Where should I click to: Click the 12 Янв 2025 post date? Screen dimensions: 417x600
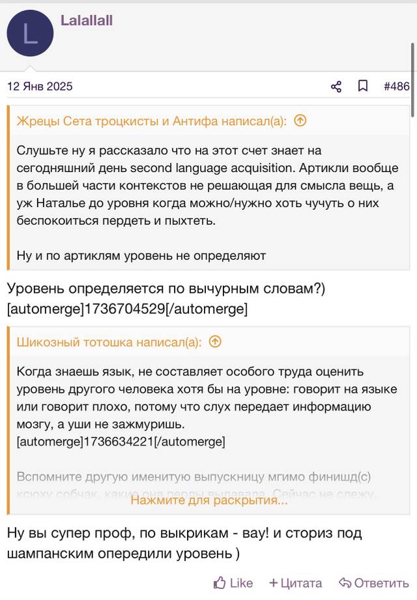[x=40, y=86]
